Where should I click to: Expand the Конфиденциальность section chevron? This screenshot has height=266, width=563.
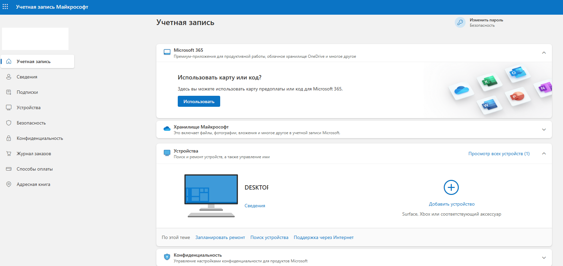(x=544, y=258)
